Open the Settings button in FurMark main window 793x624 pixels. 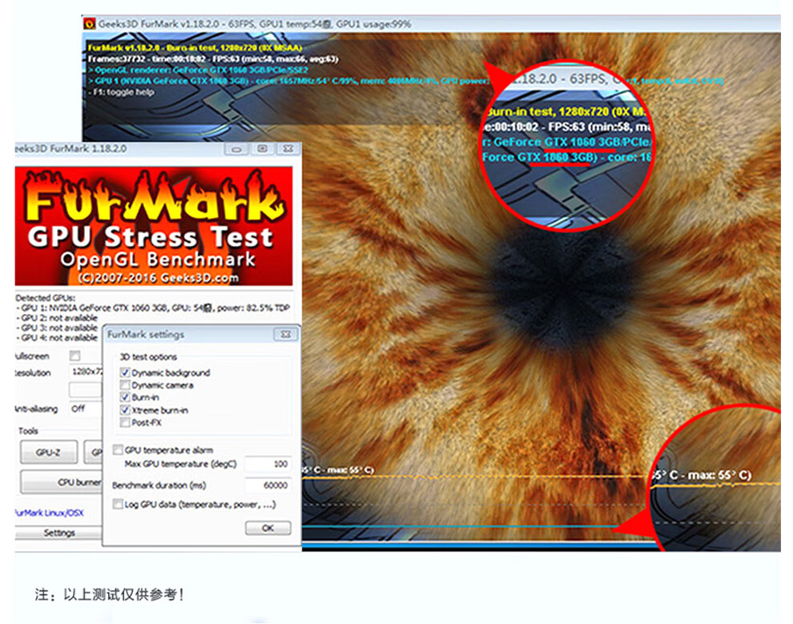tap(58, 533)
